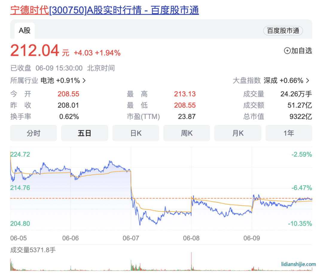
Task: Switch to the 日K chart
Action: [135, 133]
